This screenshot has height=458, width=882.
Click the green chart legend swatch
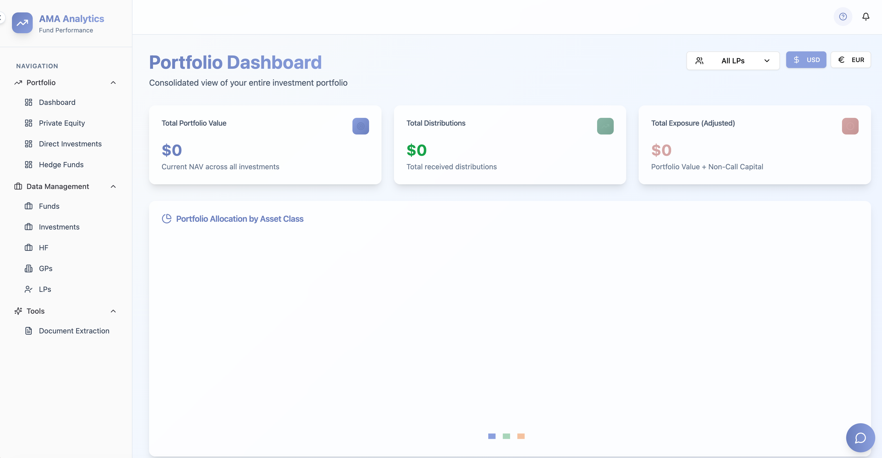506,436
